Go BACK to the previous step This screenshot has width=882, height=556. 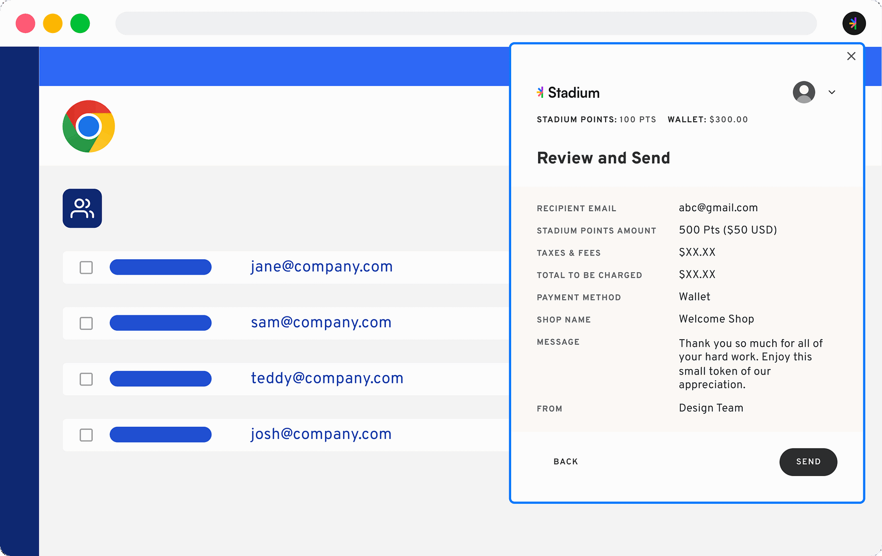click(565, 462)
